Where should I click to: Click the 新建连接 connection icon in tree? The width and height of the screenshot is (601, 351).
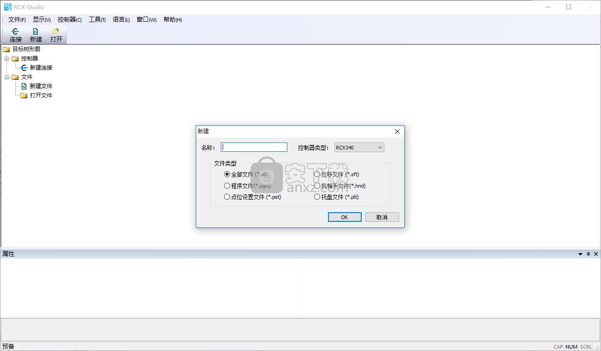[x=24, y=68]
